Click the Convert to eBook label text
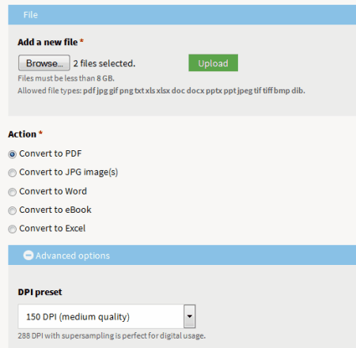Viewport: 356px width, 348px height. pos(55,210)
